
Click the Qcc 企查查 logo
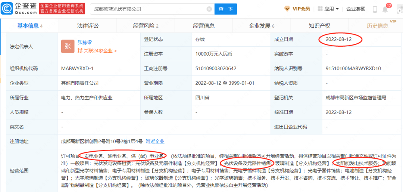(19, 9)
